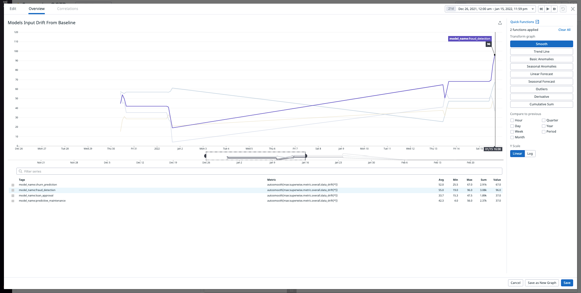Open the Edit tab

pyautogui.click(x=13, y=9)
